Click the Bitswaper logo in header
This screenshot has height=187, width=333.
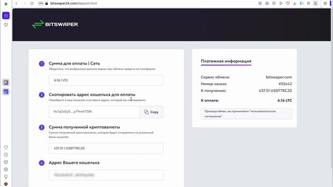coord(55,24)
